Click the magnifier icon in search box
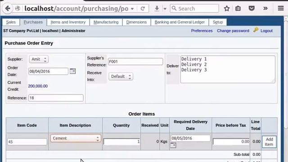The width and height of the screenshot is (288, 162). click(x=174, y=8)
